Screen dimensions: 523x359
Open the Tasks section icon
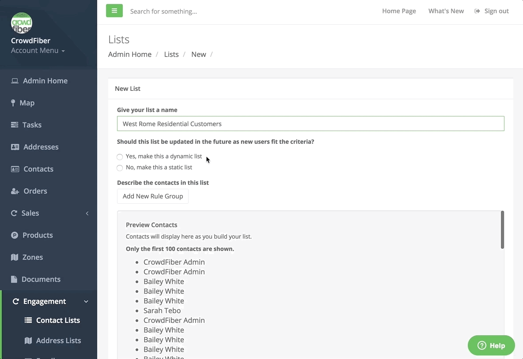15,125
